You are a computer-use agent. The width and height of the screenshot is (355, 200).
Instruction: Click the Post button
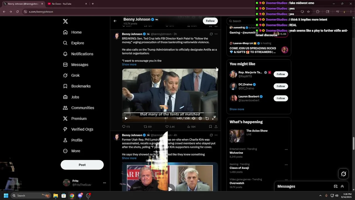point(82,165)
